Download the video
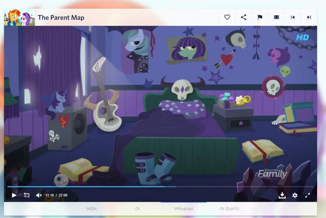This screenshot has width=326, height=218. click(x=282, y=195)
